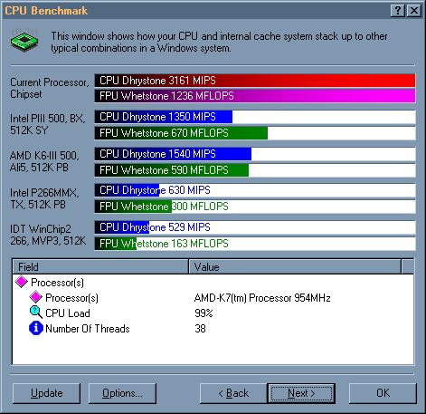The height and width of the screenshot is (414, 426).
Task: Click the CPU Load value '99%'
Action: [x=204, y=313]
